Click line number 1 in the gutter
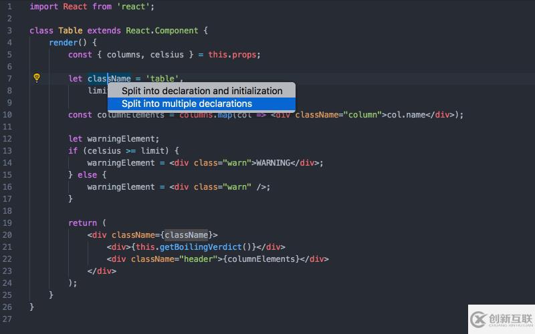 tap(9, 7)
